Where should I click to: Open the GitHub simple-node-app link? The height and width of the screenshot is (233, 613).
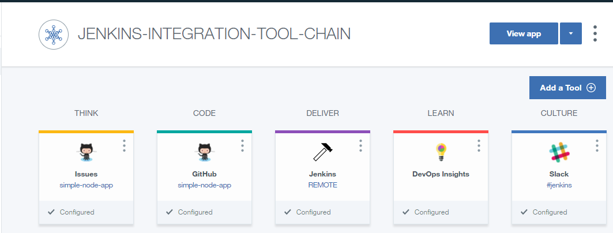pyautogui.click(x=205, y=185)
